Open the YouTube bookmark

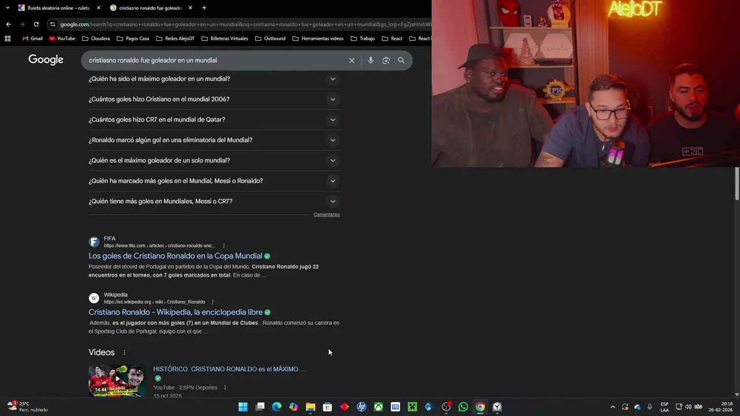(x=62, y=39)
